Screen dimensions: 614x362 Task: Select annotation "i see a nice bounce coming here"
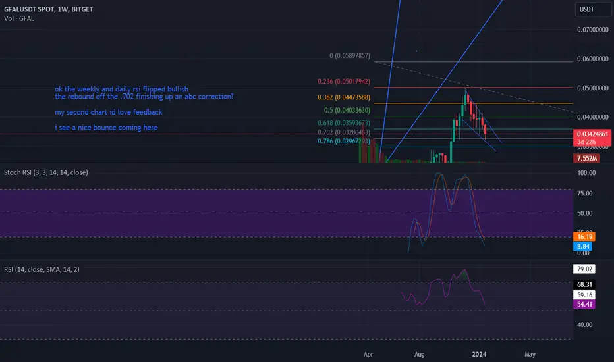106,128
